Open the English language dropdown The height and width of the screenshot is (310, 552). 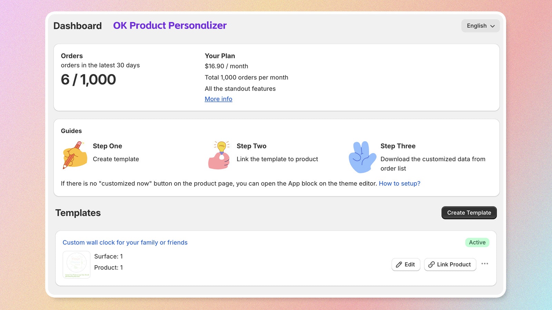pos(480,26)
